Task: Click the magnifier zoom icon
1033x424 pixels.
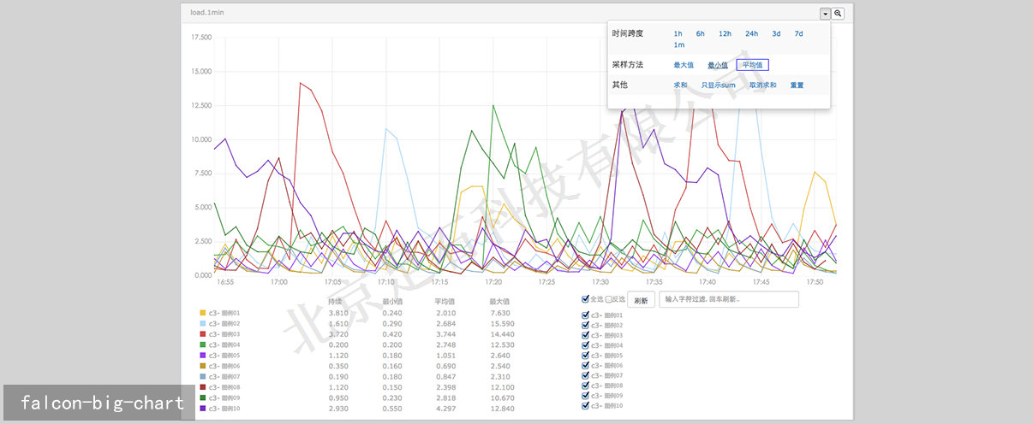Action: click(x=839, y=14)
